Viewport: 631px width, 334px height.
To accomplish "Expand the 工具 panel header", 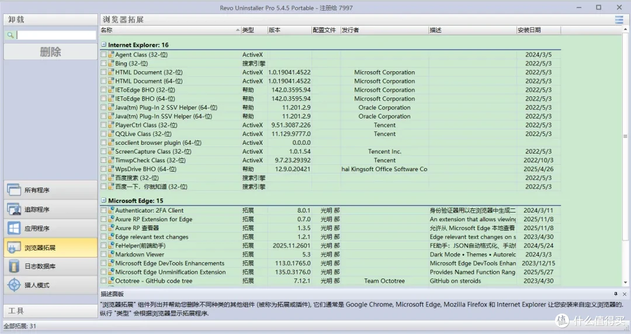I will tap(50, 311).
